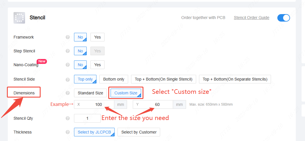Toggle the Order together with PCB switch
Image resolution: width=305 pixels, height=141 pixels.
[283, 18]
